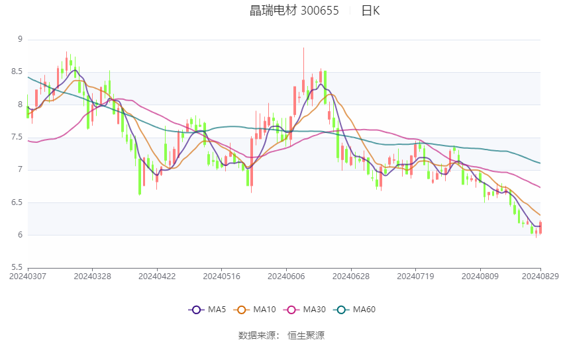Screen dimensions: 563x342
Task: Click the chart title 晶瑞电材 300655
Action: (x=294, y=11)
